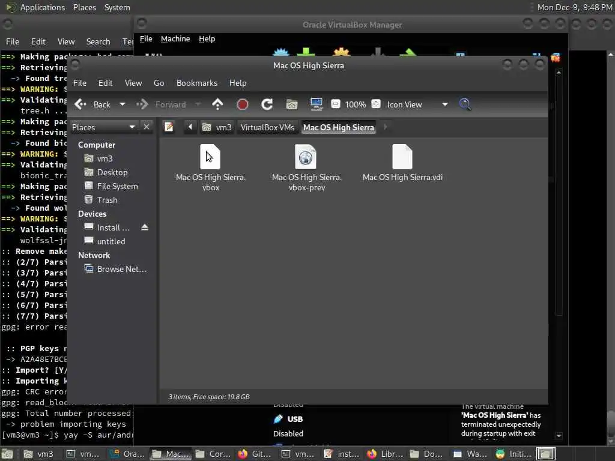The width and height of the screenshot is (615, 461).
Task: Eject the Install device
Action: click(145, 227)
